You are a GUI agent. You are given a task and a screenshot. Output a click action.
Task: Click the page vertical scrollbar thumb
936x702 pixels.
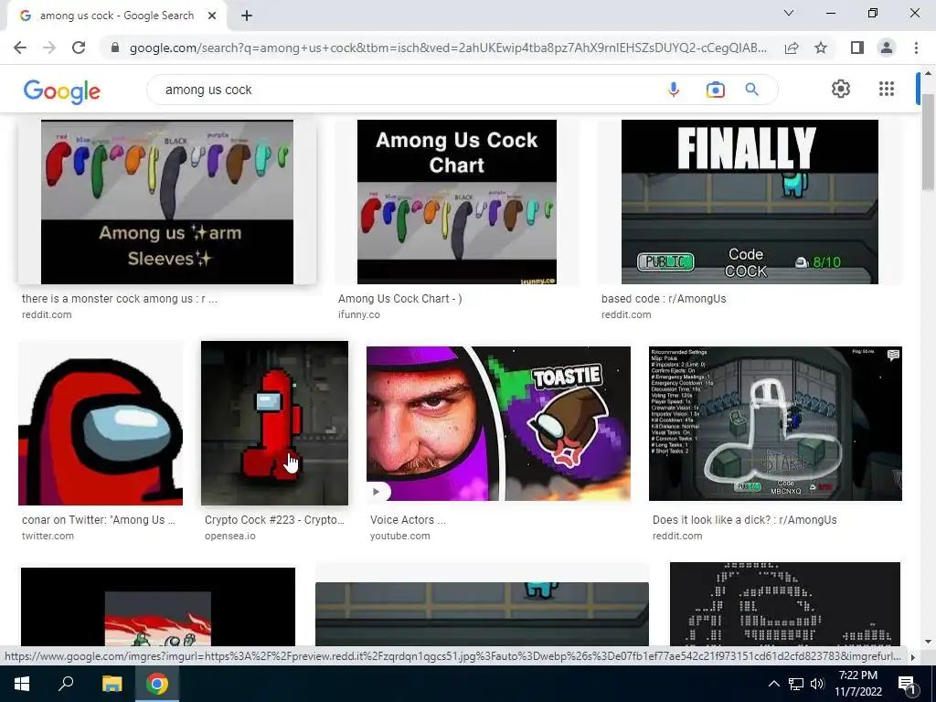pyautogui.click(x=928, y=142)
